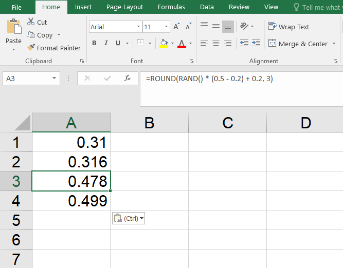Viewport: 343px width, 268px height.
Task: Apply the red font color
Action: click(x=182, y=43)
